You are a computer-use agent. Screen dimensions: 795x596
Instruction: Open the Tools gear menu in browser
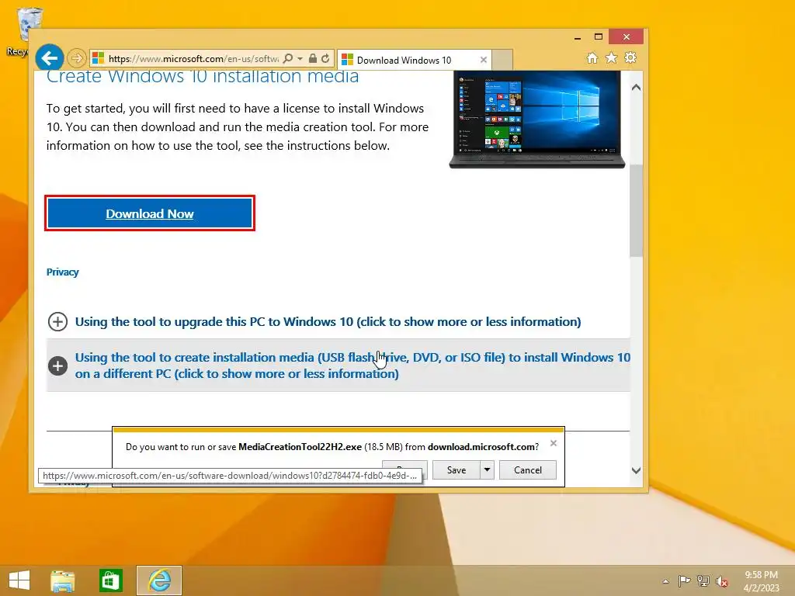(630, 57)
